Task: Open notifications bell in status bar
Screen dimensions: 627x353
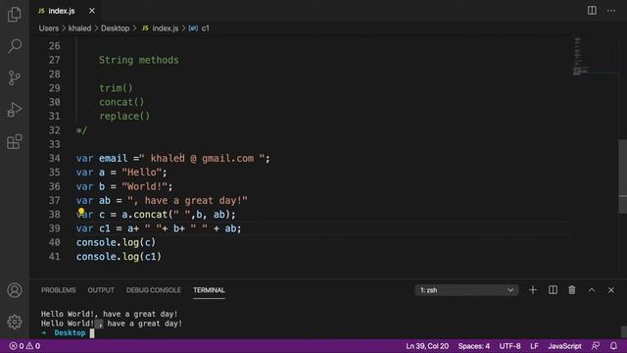Action: pos(613,346)
